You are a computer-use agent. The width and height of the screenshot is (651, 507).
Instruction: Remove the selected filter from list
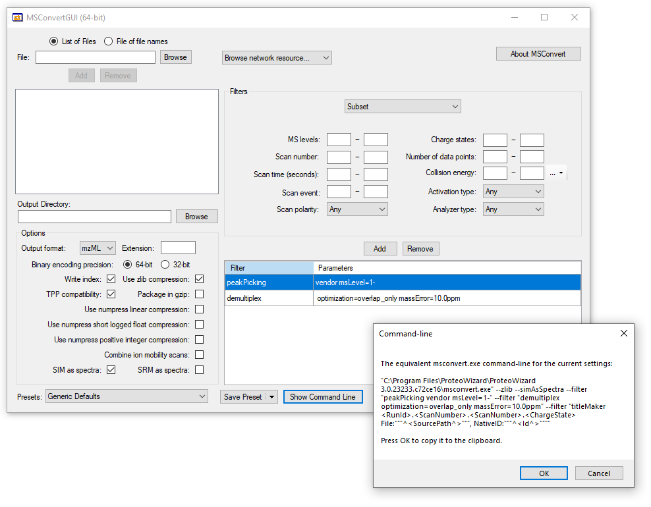tap(420, 249)
